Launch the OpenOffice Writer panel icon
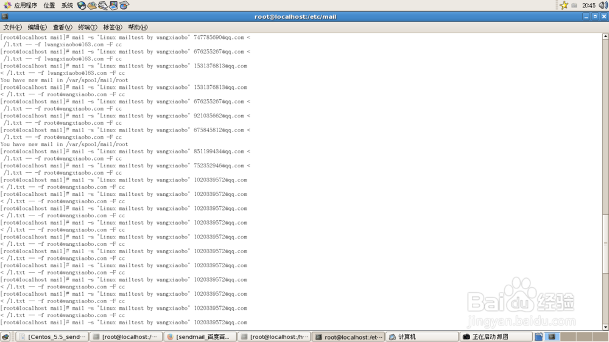This screenshot has width=609, height=342. pyautogui.click(x=102, y=5)
